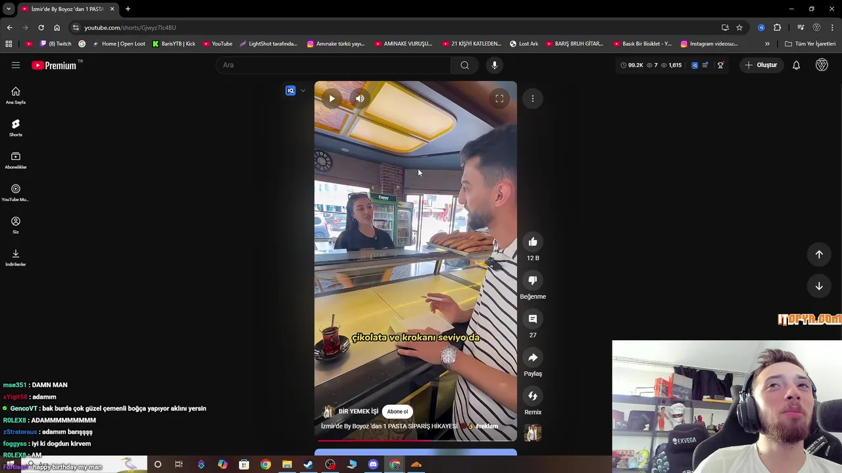Open Shorts in sidebar
The width and height of the screenshot is (842, 473).
[16, 128]
